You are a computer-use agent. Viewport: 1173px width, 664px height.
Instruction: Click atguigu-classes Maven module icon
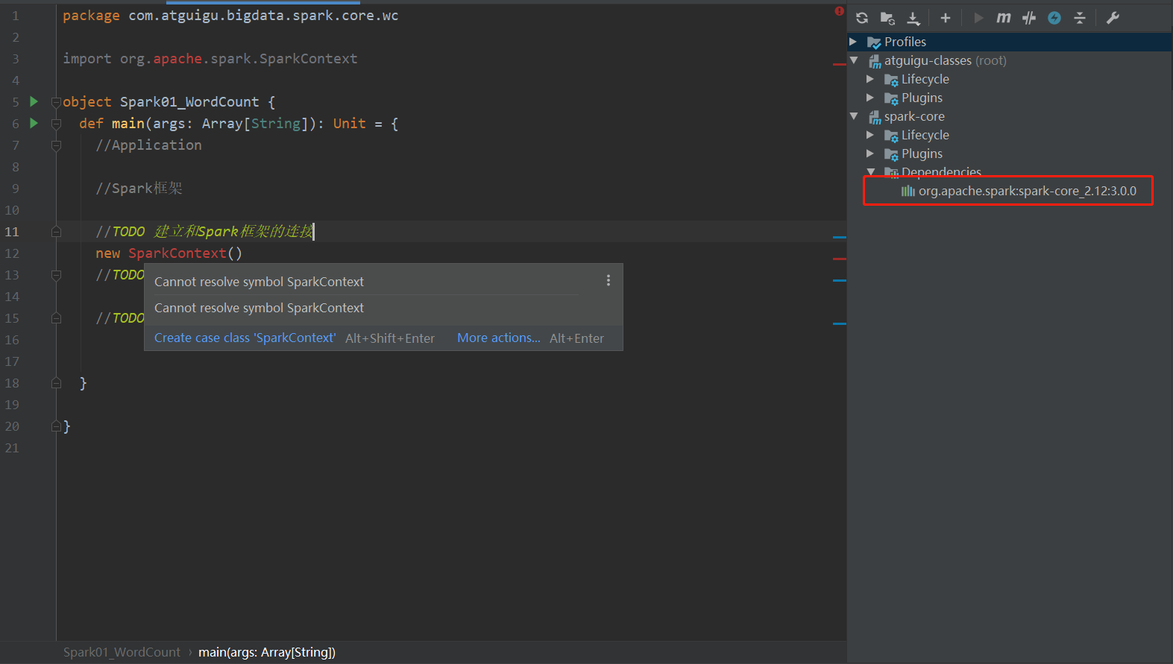click(x=875, y=61)
